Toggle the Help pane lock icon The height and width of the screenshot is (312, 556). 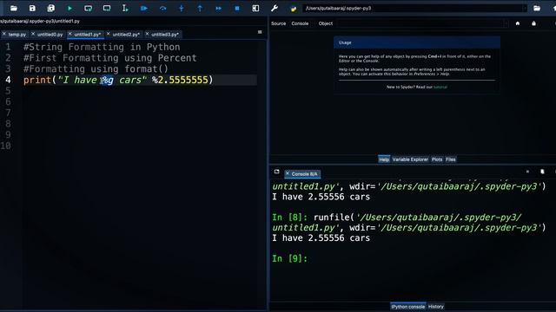533,23
